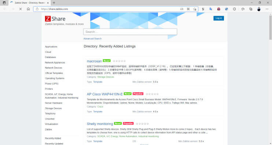
Task: Click the address bar URL
Action: pyautogui.click(x=55, y=9)
